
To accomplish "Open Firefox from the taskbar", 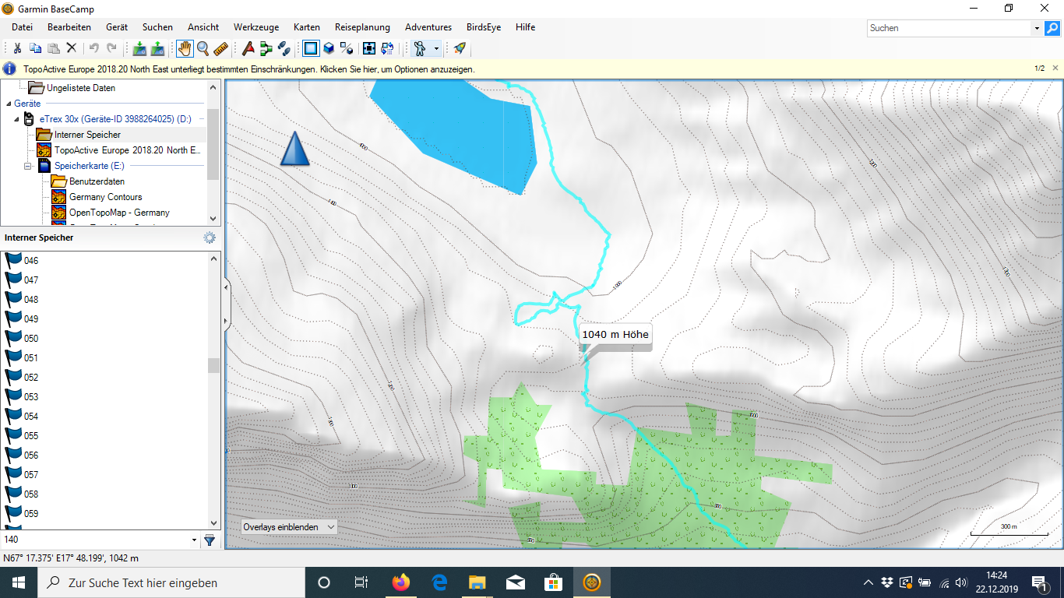I will (401, 582).
